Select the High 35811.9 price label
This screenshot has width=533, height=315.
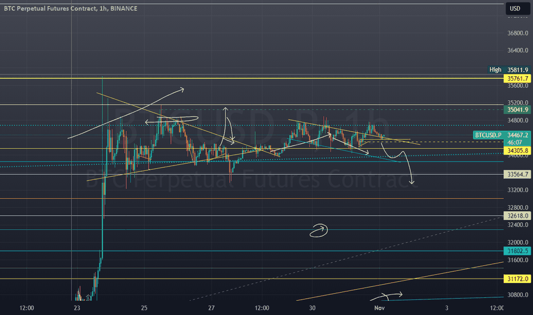[509, 70]
